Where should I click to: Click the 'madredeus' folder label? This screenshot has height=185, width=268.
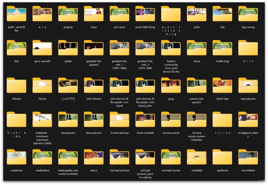click(x=42, y=170)
